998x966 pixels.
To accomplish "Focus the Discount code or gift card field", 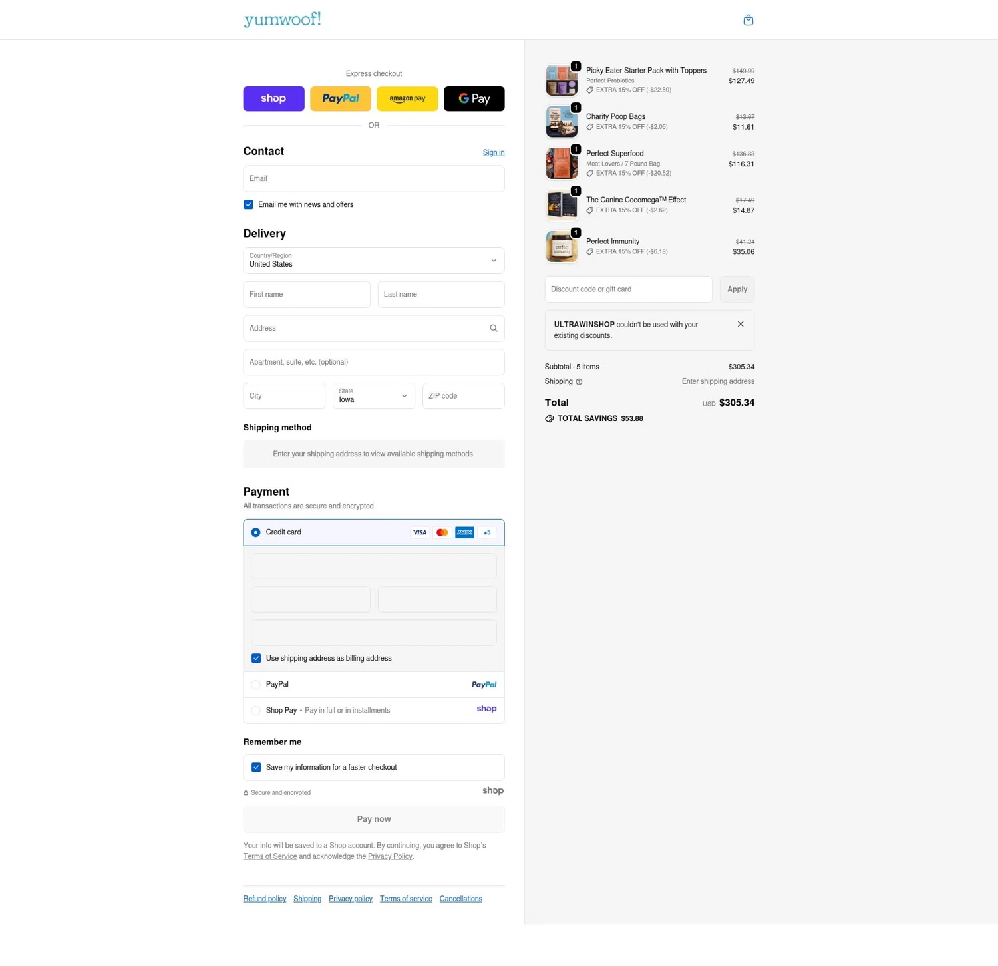I will pyautogui.click(x=629, y=289).
